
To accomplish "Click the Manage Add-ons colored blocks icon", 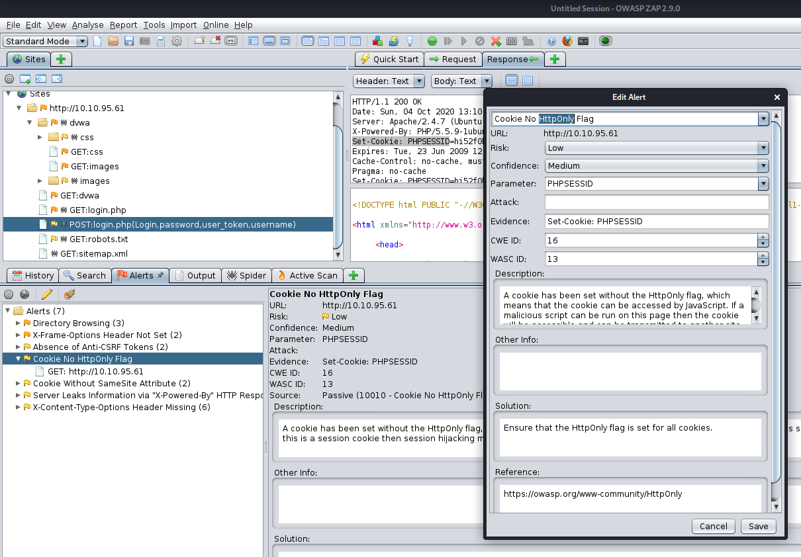I will [x=377, y=41].
